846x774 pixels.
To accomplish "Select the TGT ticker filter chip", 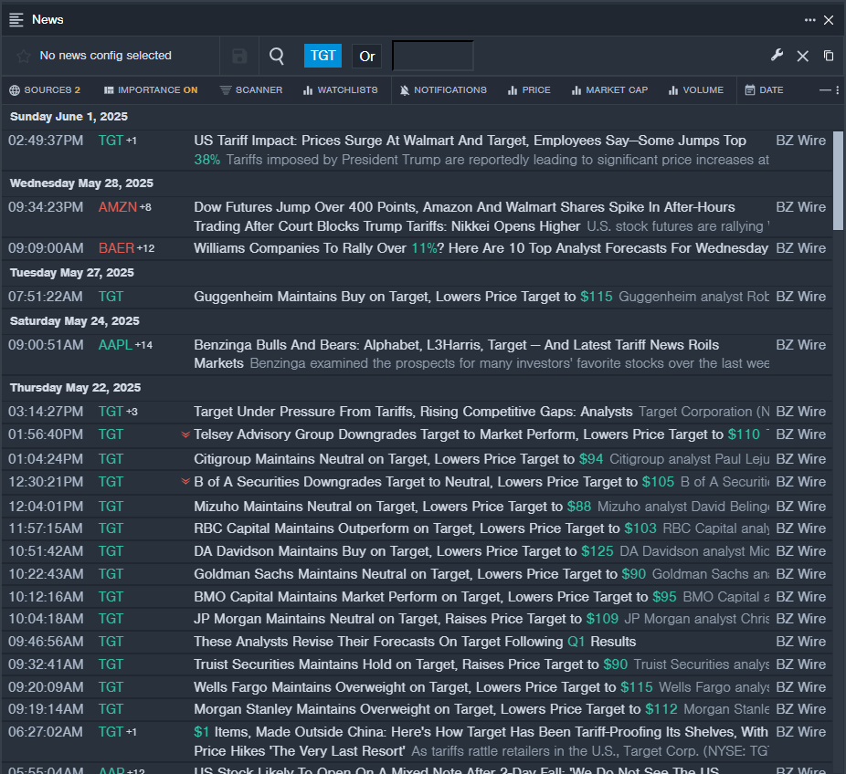I will coord(323,56).
